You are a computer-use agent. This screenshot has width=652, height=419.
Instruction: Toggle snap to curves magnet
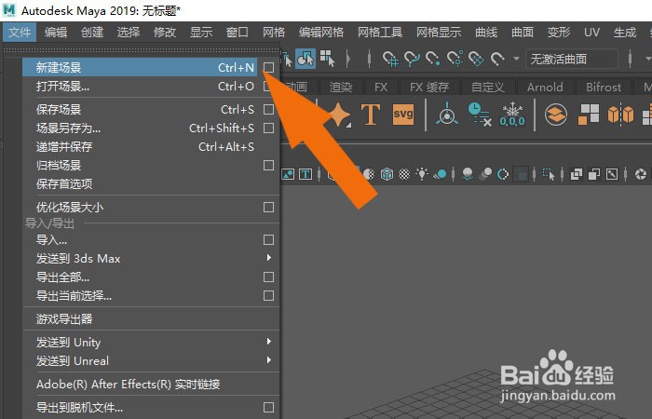pos(412,59)
